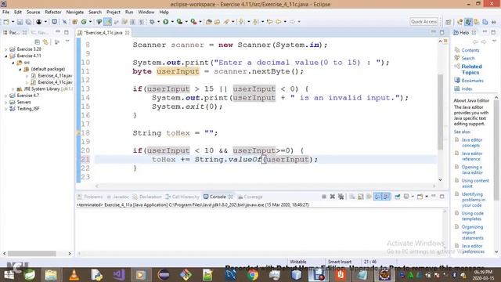Expand the Exercise 4.7 project
This screenshot has height=282, width=501.
click(x=5, y=96)
